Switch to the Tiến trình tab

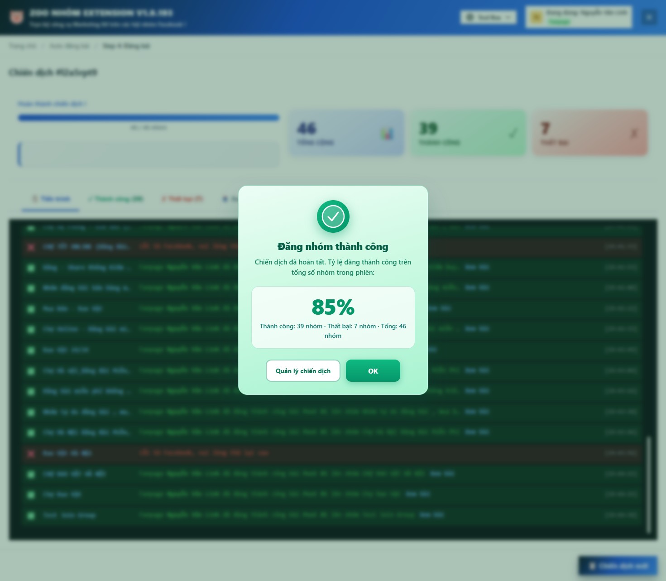click(51, 199)
